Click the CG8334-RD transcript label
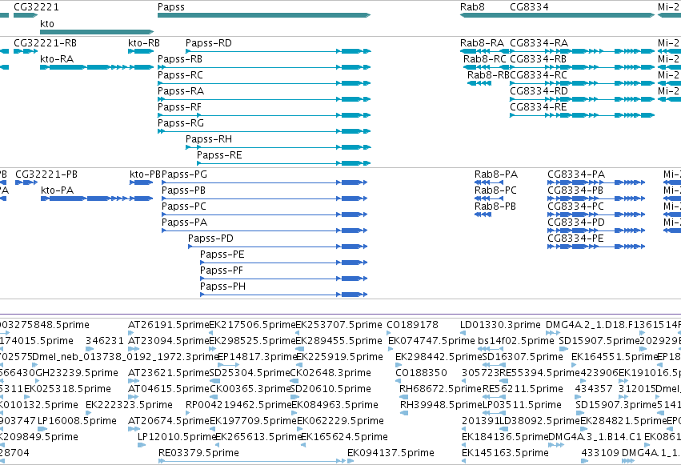This screenshot has width=681, height=465. (539, 91)
